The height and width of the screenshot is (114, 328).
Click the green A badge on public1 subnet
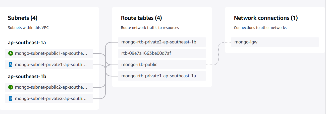[11, 53]
